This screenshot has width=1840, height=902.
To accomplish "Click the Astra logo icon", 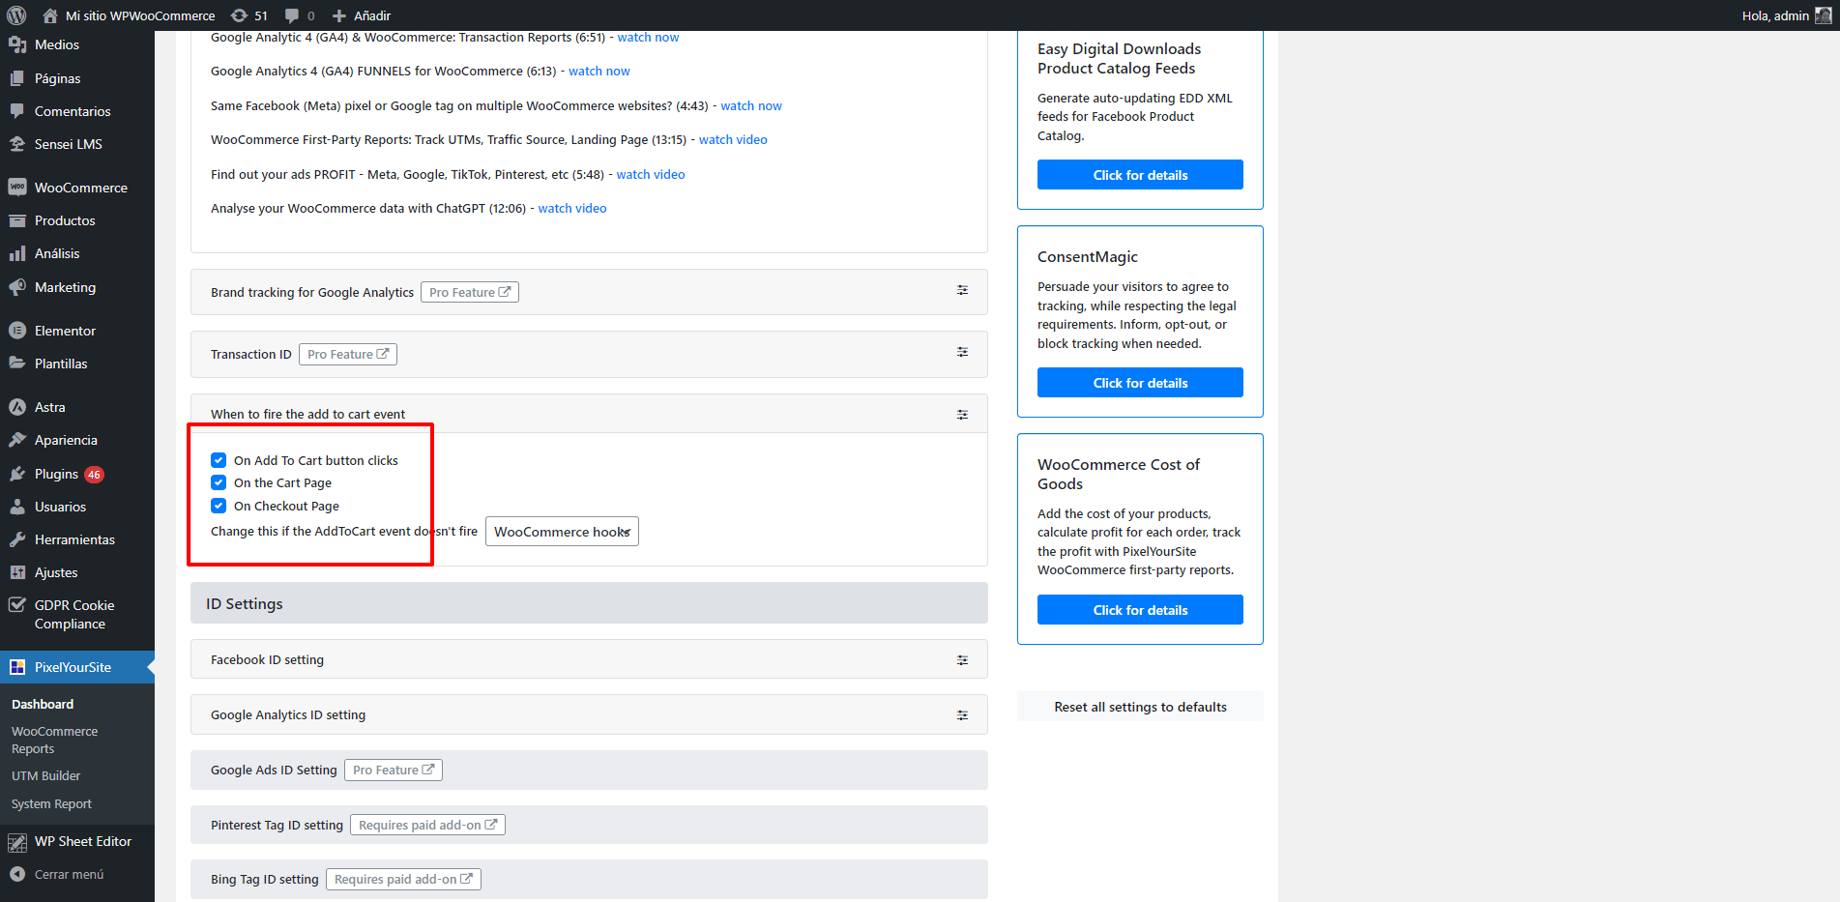I will 17,407.
